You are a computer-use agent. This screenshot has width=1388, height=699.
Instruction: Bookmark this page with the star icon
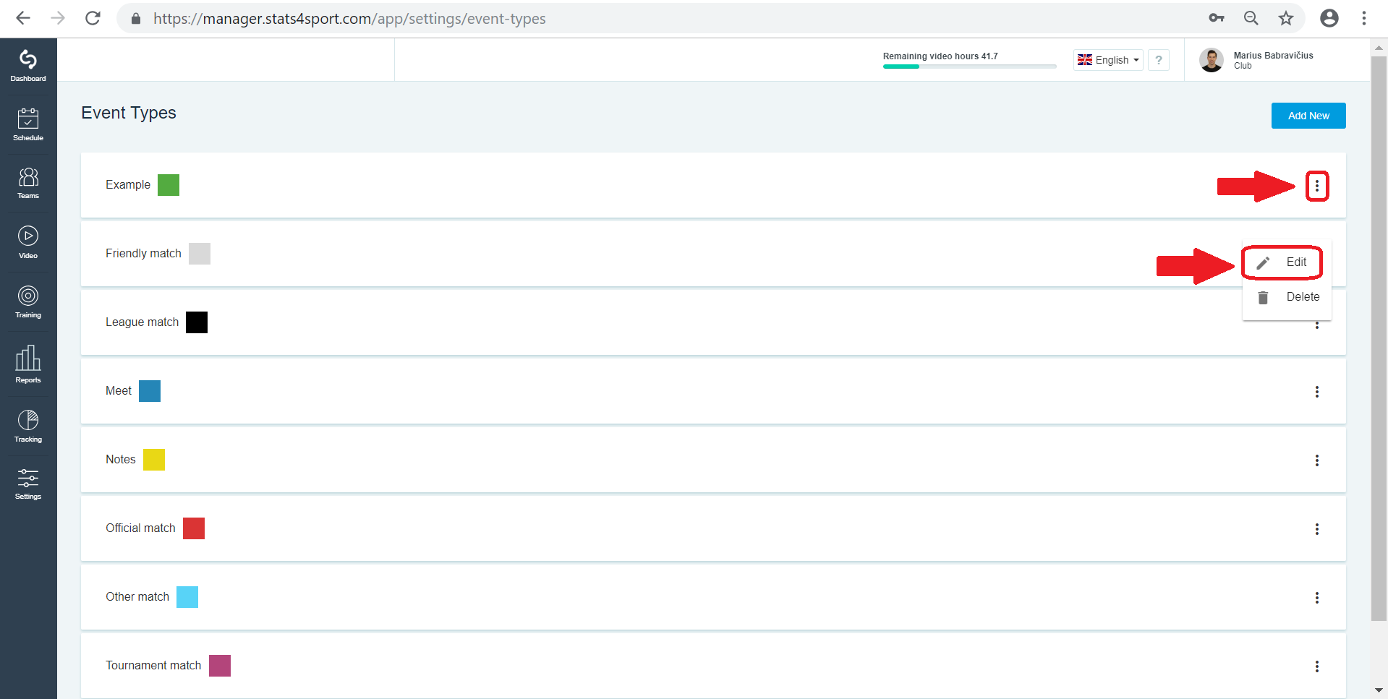[x=1285, y=18]
